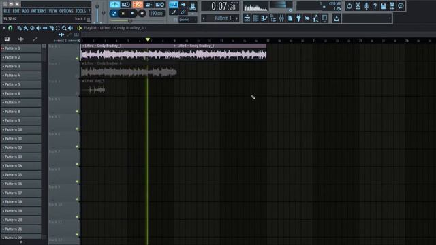Open the Playlist options menu arrow
The image size is (436, 245).
(x=4, y=28)
